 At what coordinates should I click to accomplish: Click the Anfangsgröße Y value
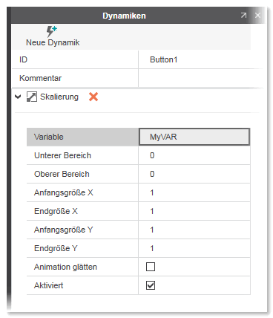194,230
